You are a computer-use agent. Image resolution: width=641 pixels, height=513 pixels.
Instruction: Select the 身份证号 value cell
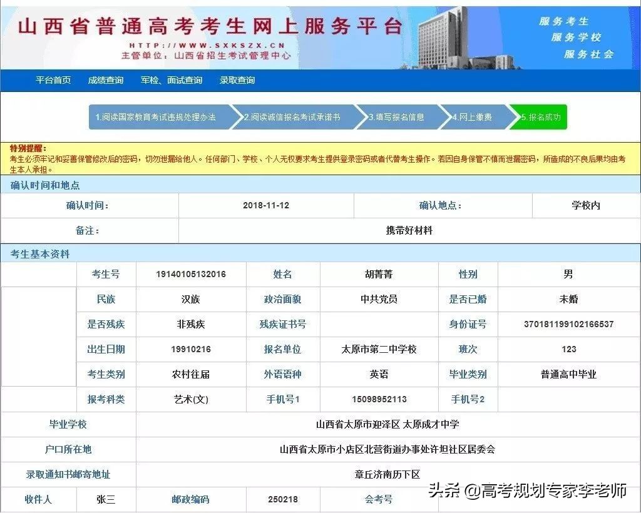coord(570,324)
